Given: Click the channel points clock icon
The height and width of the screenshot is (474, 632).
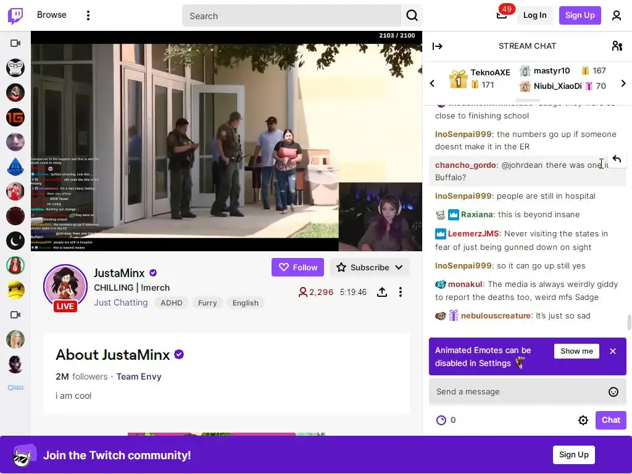Looking at the screenshot, I should click(441, 420).
